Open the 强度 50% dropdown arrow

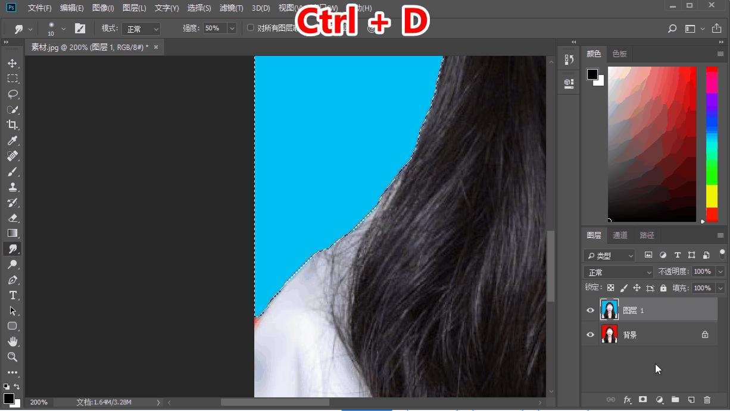point(232,29)
